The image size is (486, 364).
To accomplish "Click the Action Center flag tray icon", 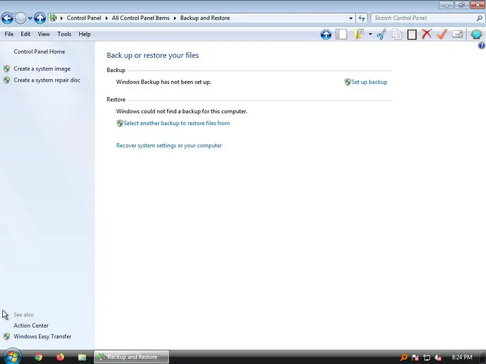I will click(415, 357).
